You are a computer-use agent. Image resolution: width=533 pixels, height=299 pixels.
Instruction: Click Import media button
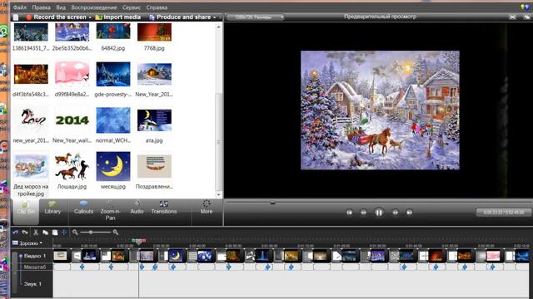[118, 17]
